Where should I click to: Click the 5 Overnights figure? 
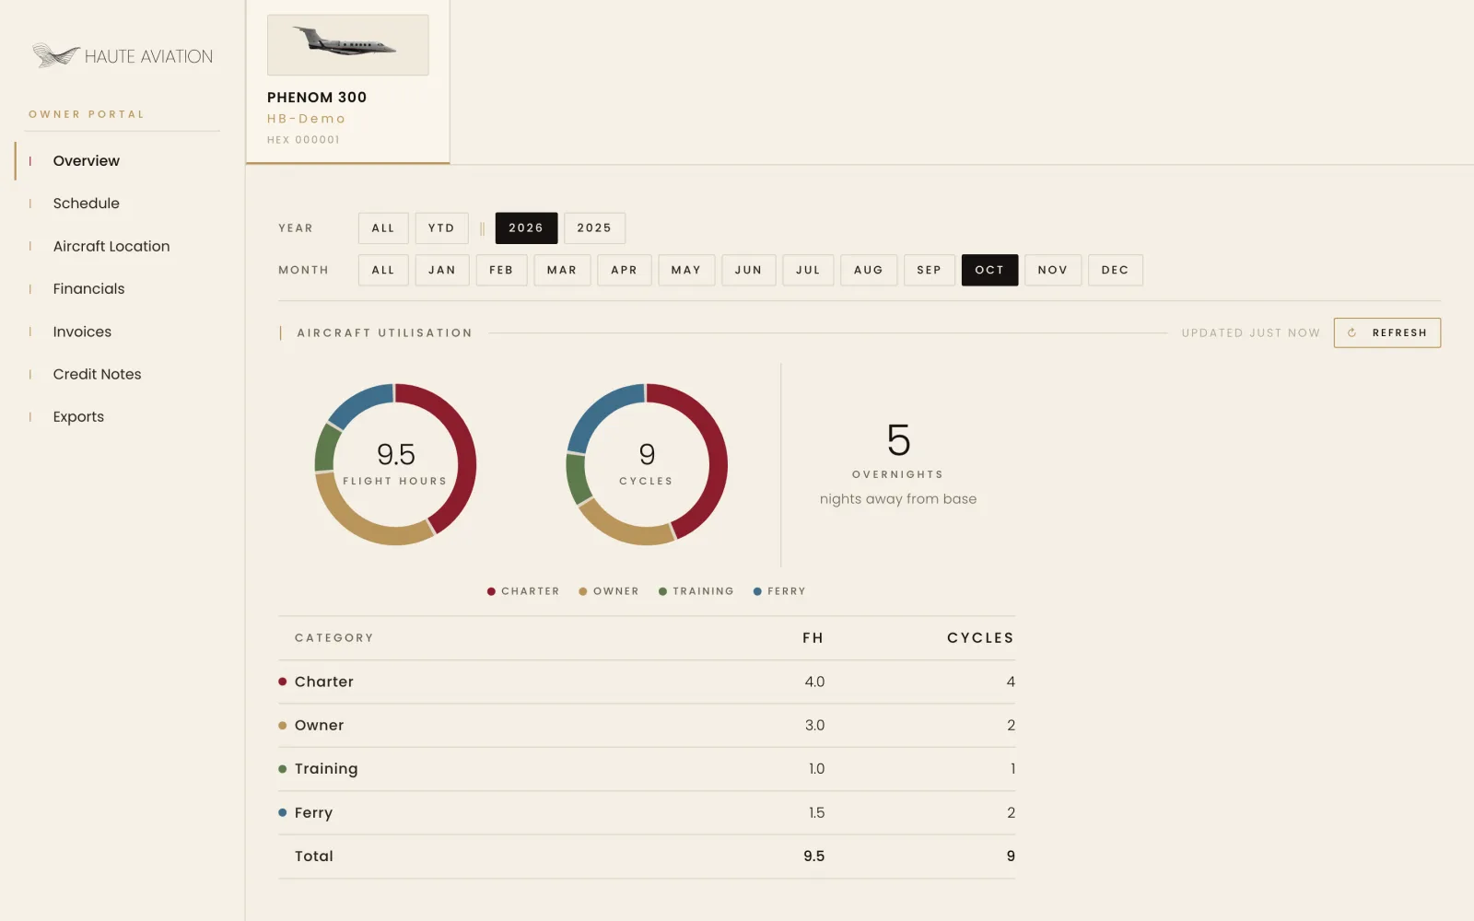(898, 440)
